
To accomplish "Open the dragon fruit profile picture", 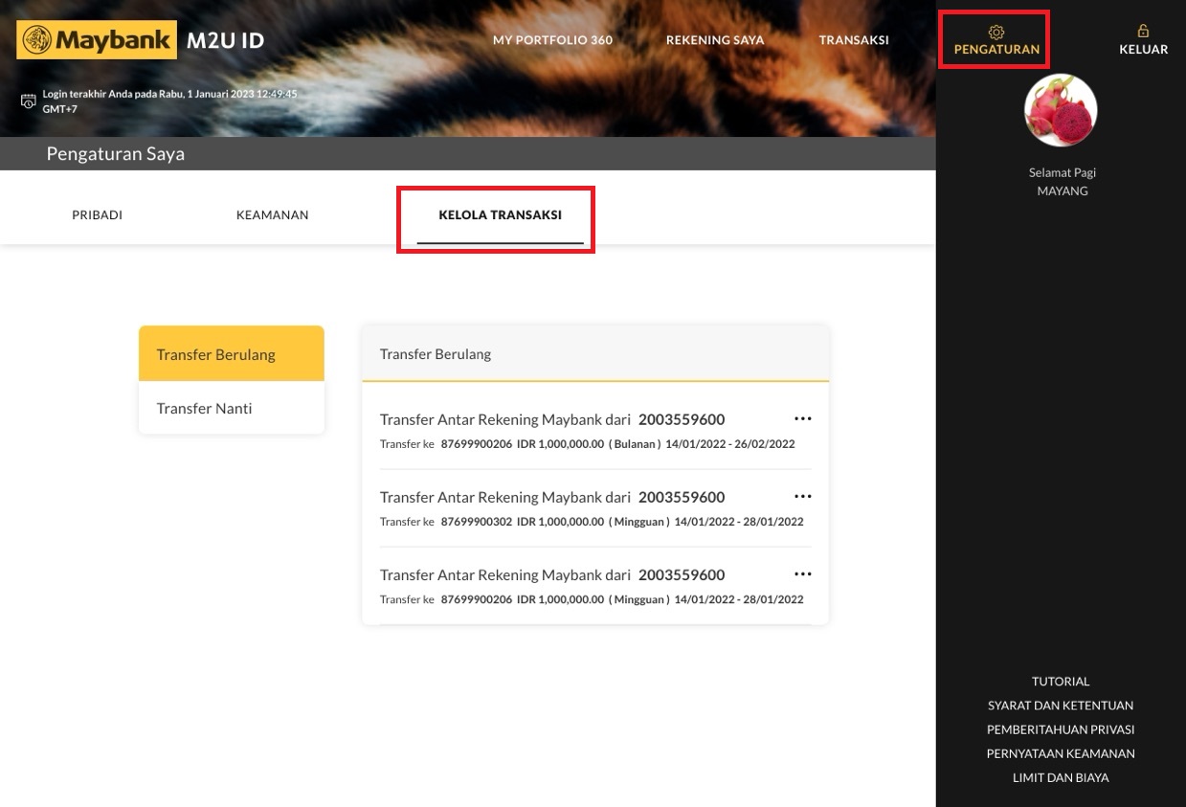I will point(1061,111).
